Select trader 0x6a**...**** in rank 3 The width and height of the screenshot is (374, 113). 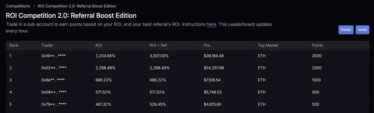coord(53,80)
